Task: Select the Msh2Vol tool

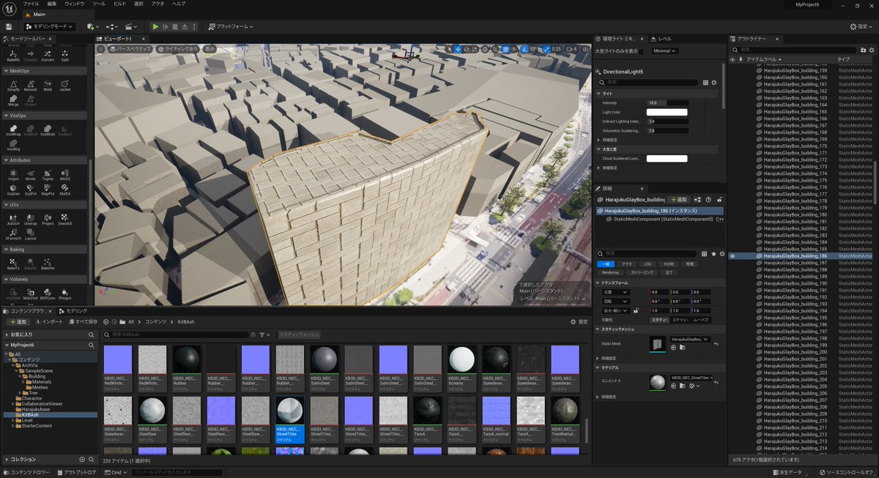Action: tap(30, 294)
